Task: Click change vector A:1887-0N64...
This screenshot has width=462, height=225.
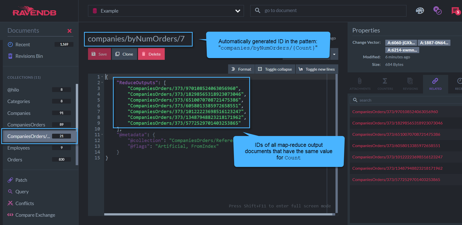Action: [x=434, y=43]
